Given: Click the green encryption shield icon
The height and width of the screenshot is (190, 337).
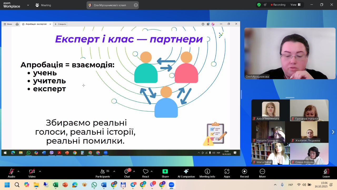Looking at the screenshot, I should [x=259, y=5].
